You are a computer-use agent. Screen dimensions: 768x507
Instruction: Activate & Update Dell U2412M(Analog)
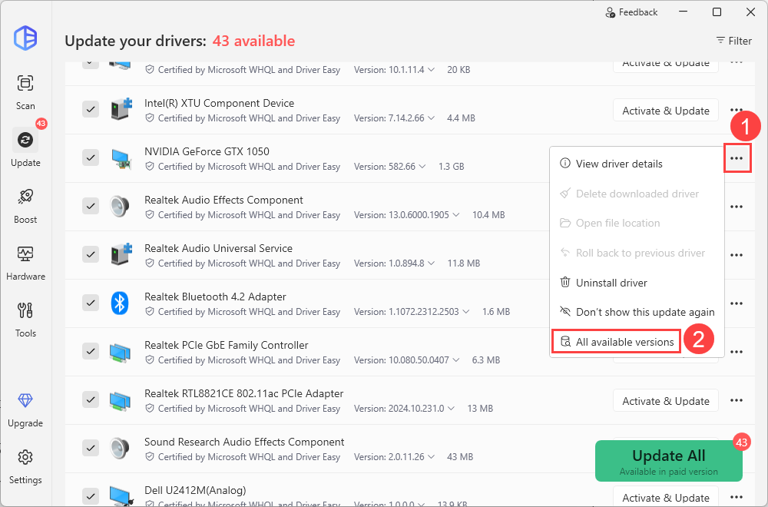click(666, 497)
